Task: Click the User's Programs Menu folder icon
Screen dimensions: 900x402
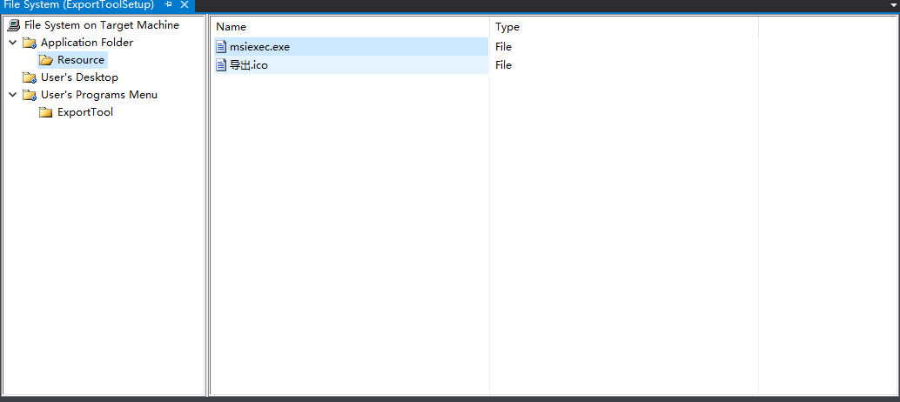Action: click(x=30, y=95)
